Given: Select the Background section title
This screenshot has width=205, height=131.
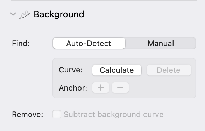Looking at the screenshot, I should coord(59,14).
